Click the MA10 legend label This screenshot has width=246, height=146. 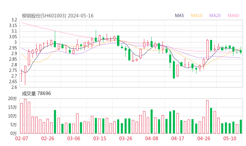pos(196,16)
